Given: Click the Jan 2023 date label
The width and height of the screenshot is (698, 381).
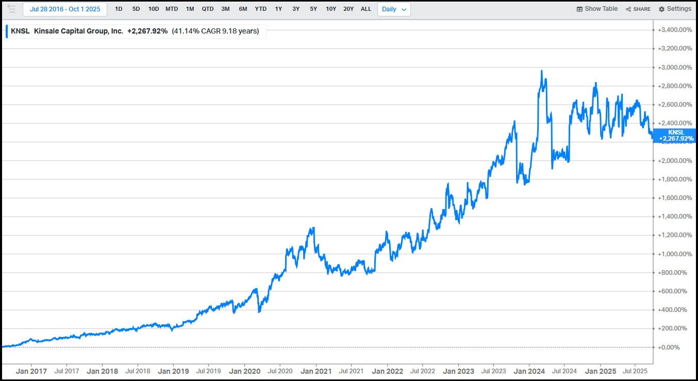Looking at the screenshot, I should tap(458, 371).
